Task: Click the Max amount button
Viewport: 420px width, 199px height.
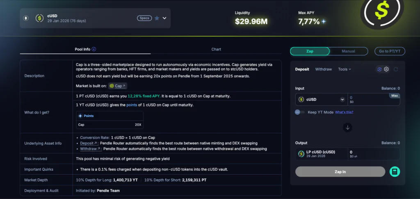Action: pos(394,96)
